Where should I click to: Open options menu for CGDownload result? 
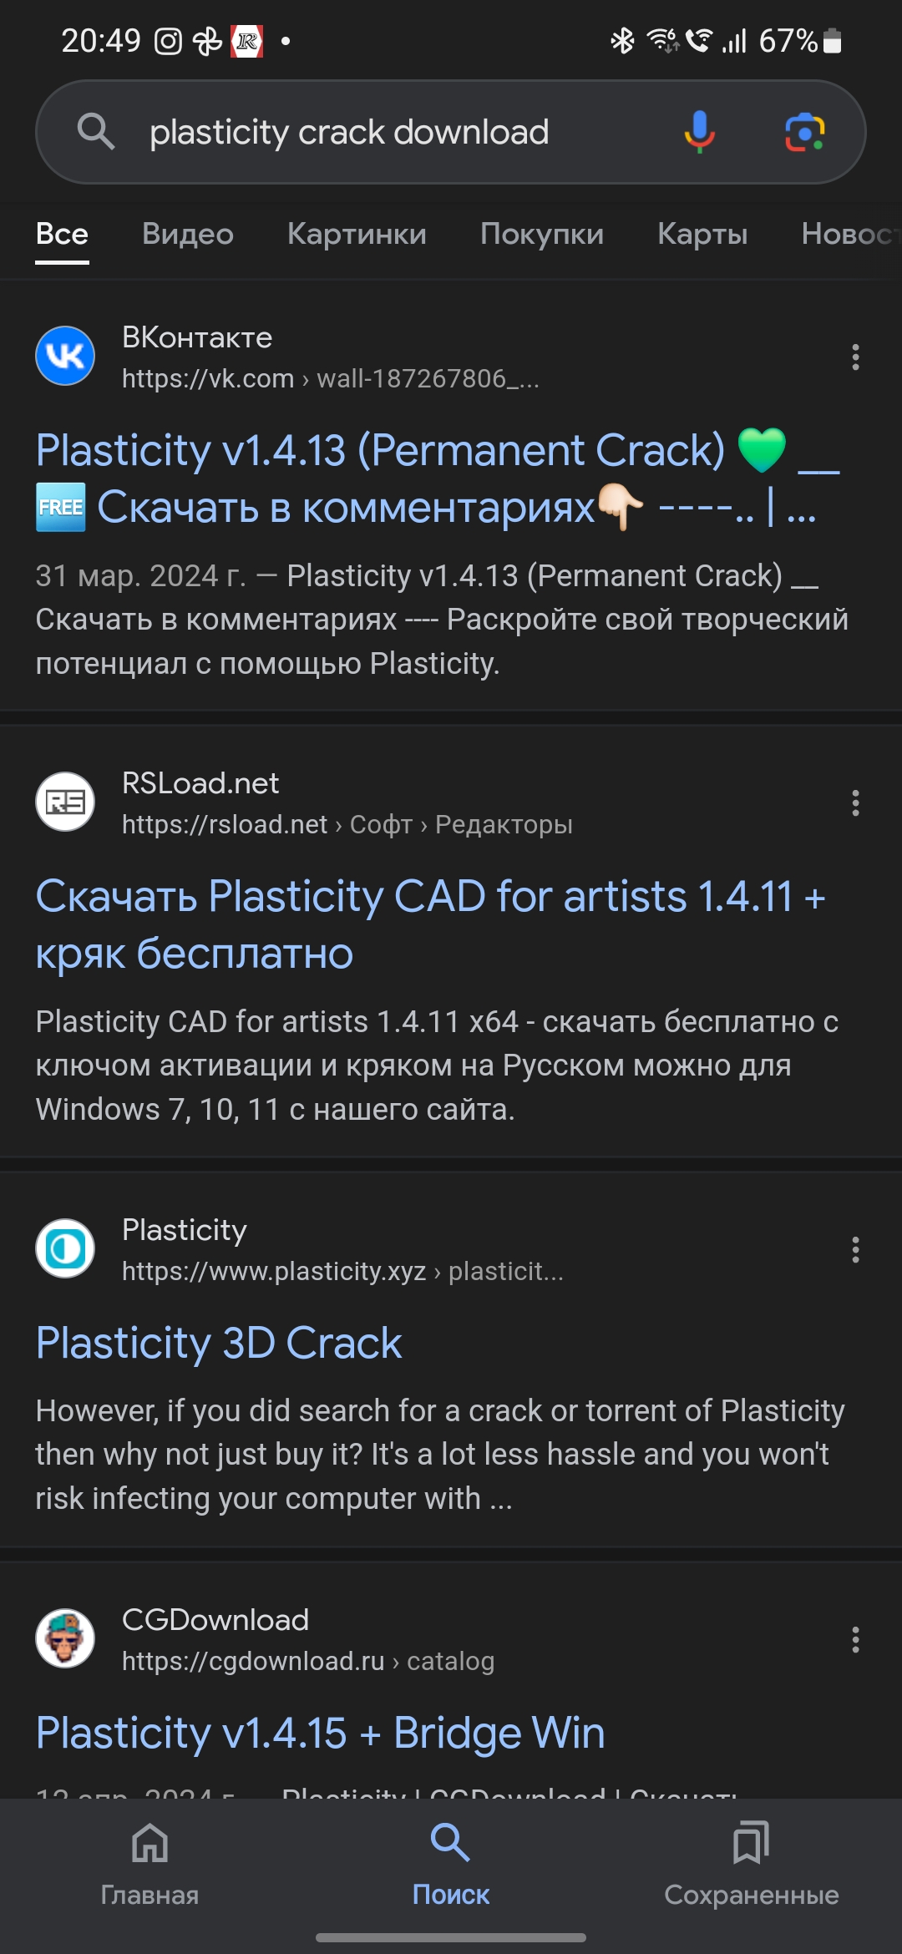pyautogui.click(x=855, y=1640)
